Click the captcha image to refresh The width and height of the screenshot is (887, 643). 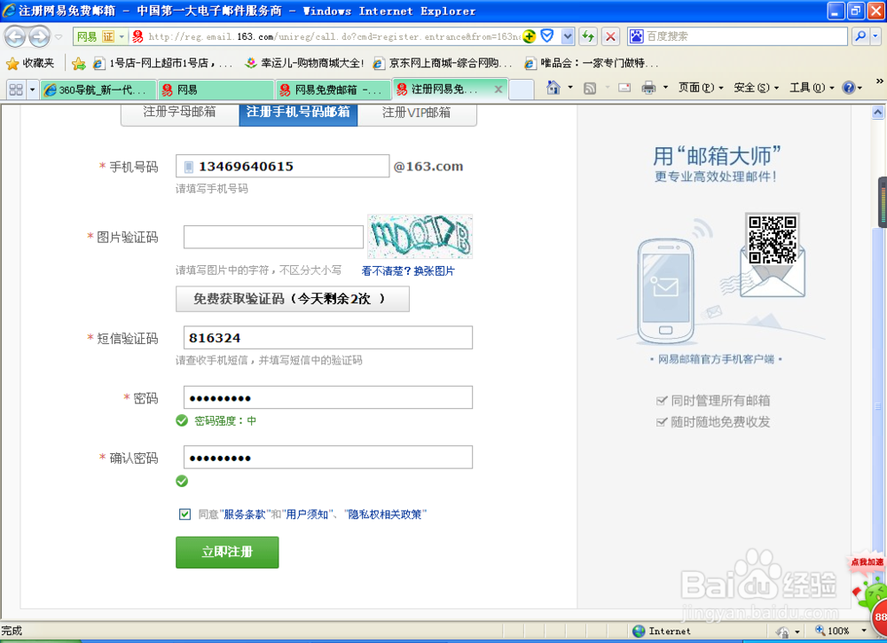click(420, 237)
